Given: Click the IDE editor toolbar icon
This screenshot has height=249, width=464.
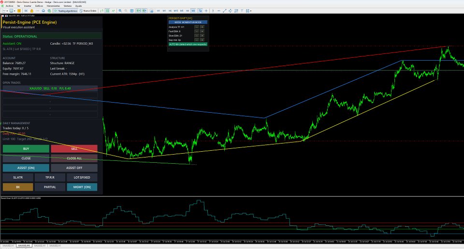Looking at the screenshot, I should [x=26, y=11].
